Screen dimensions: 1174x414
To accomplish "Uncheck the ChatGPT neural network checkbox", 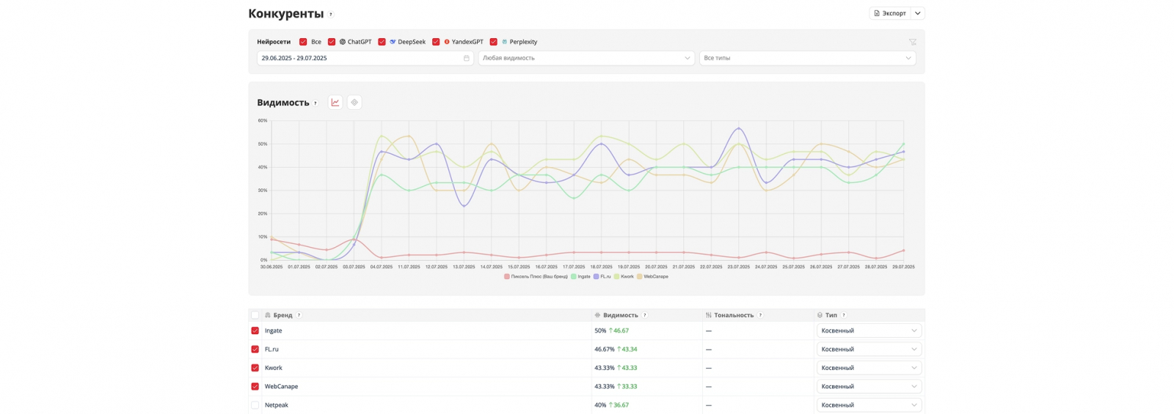I will coord(332,42).
